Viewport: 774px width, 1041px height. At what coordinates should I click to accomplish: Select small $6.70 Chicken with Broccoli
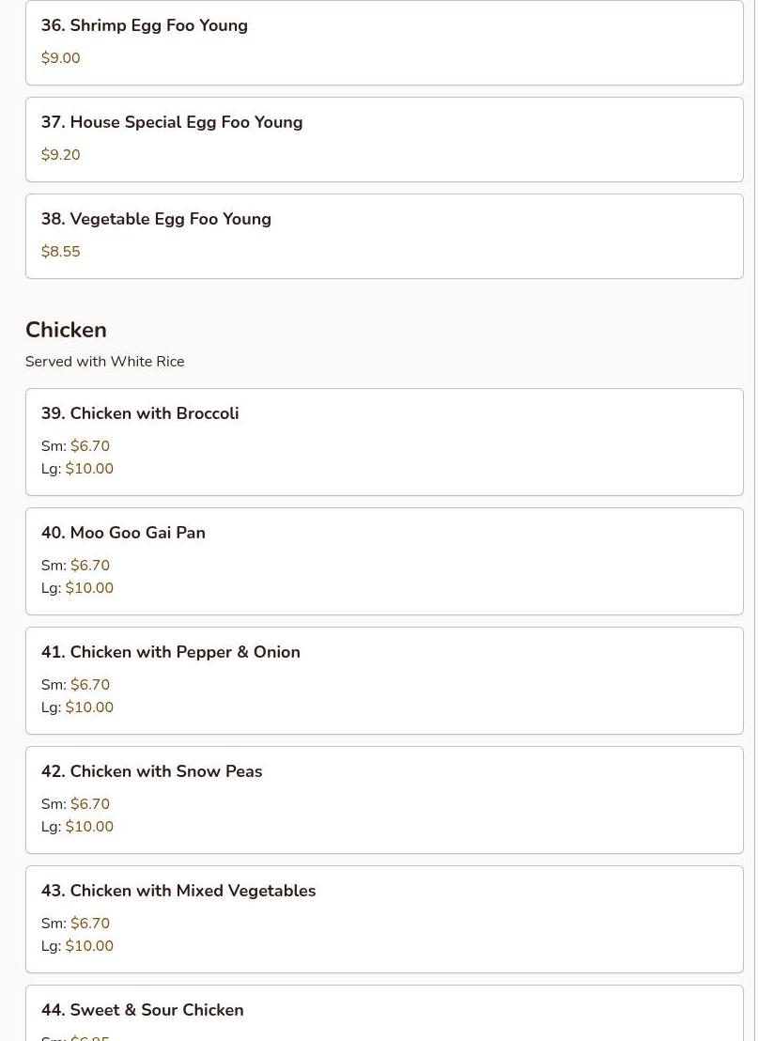click(89, 446)
